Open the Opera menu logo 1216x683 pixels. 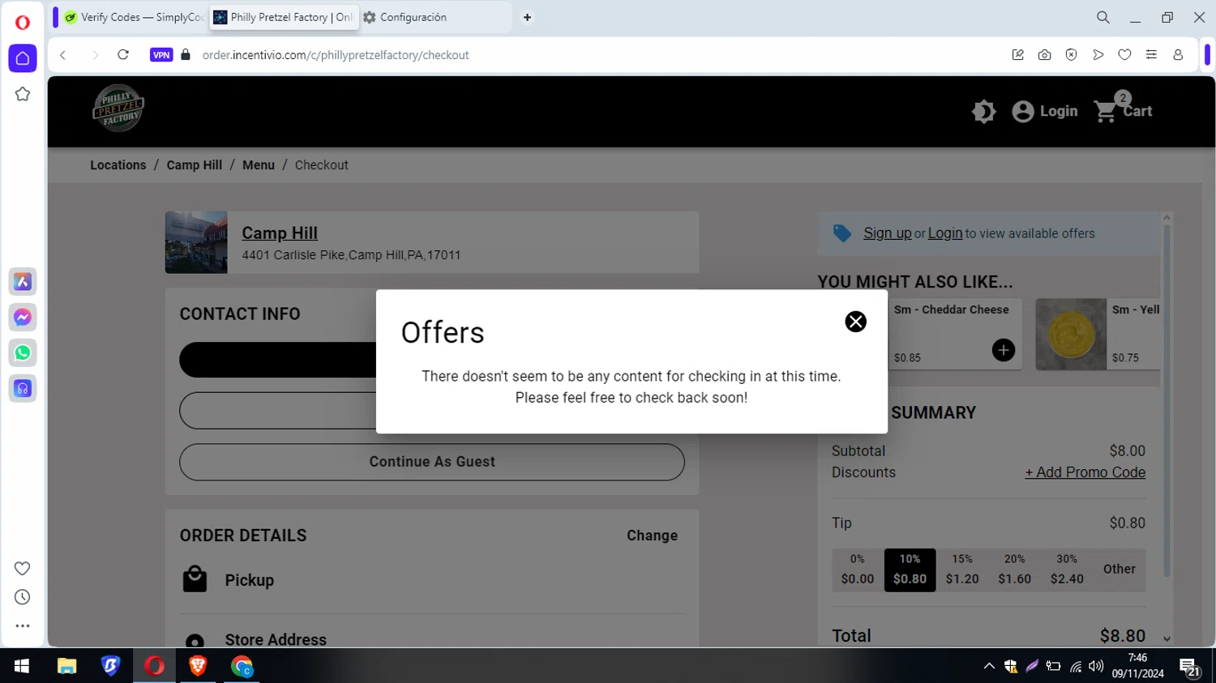coord(23,23)
